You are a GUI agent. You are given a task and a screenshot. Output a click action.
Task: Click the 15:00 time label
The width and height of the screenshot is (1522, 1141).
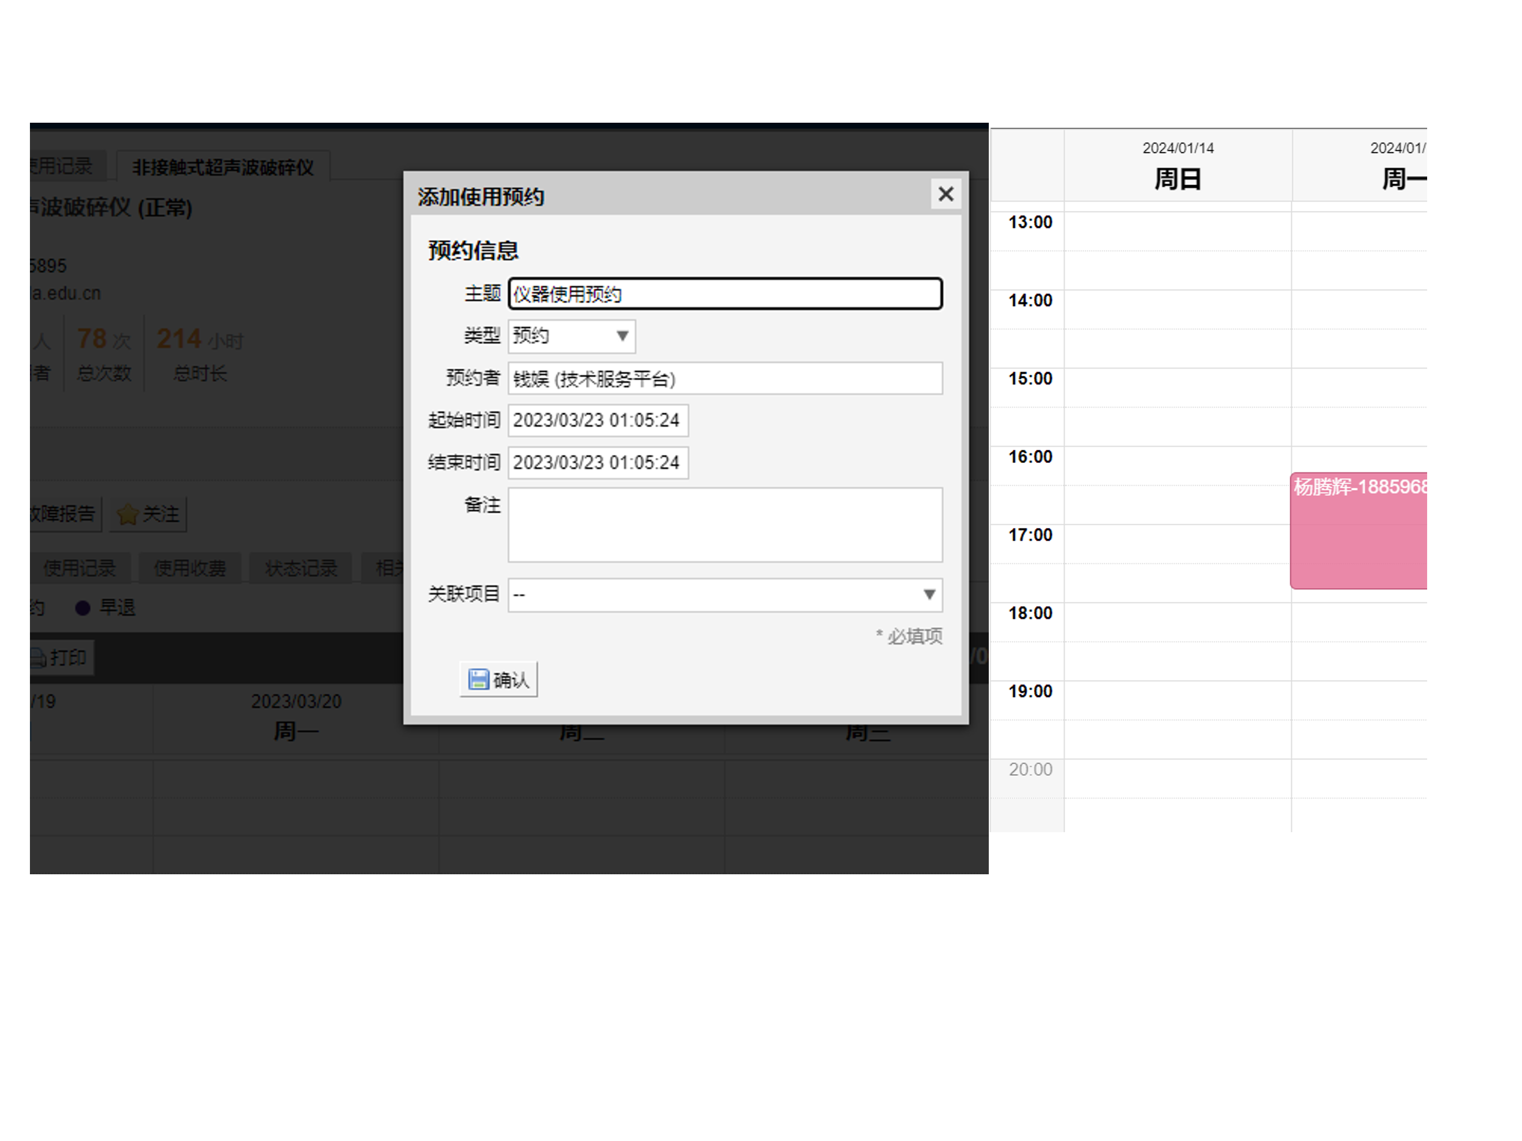[1030, 378]
